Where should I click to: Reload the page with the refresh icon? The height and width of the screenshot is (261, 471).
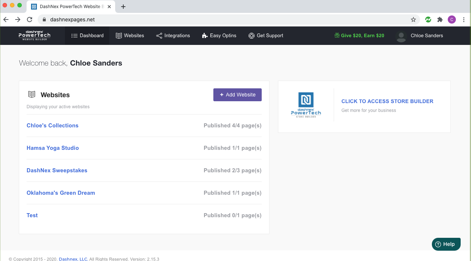click(x=30, y=20)
